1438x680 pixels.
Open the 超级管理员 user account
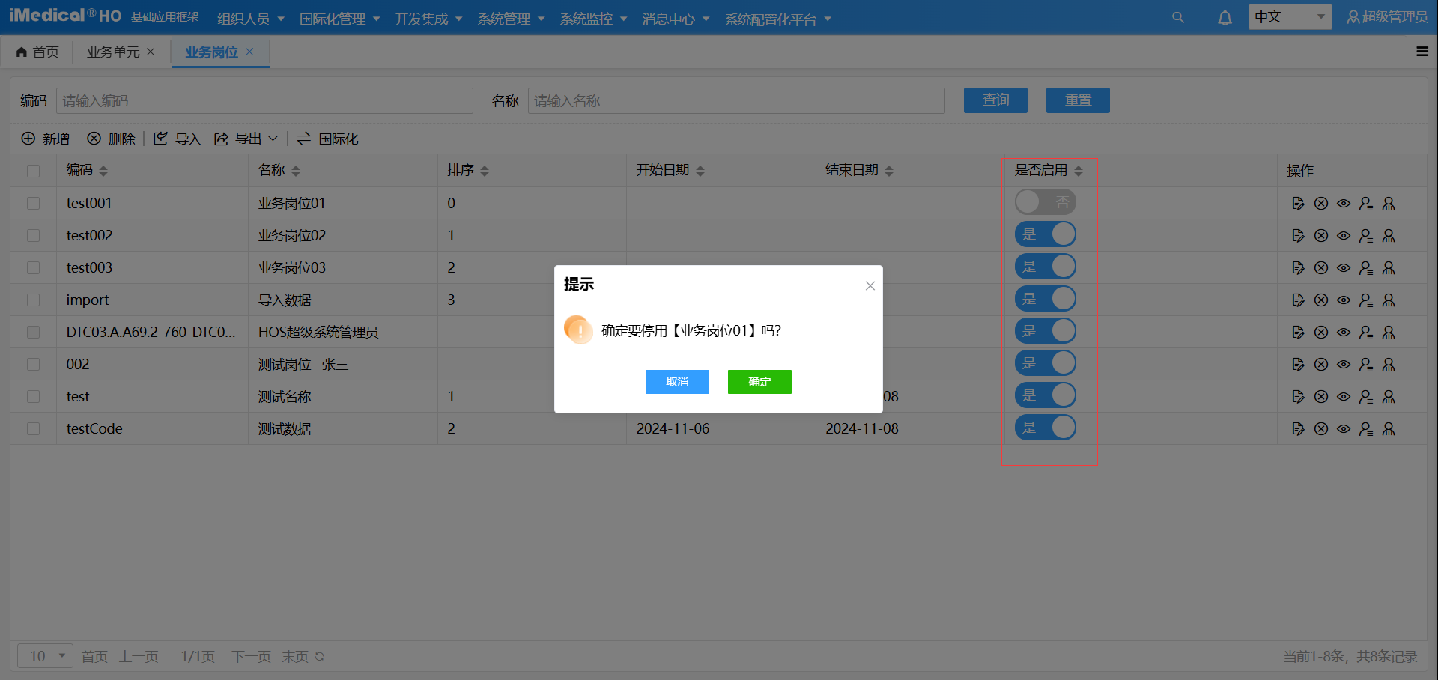[x=1387, y=16]
